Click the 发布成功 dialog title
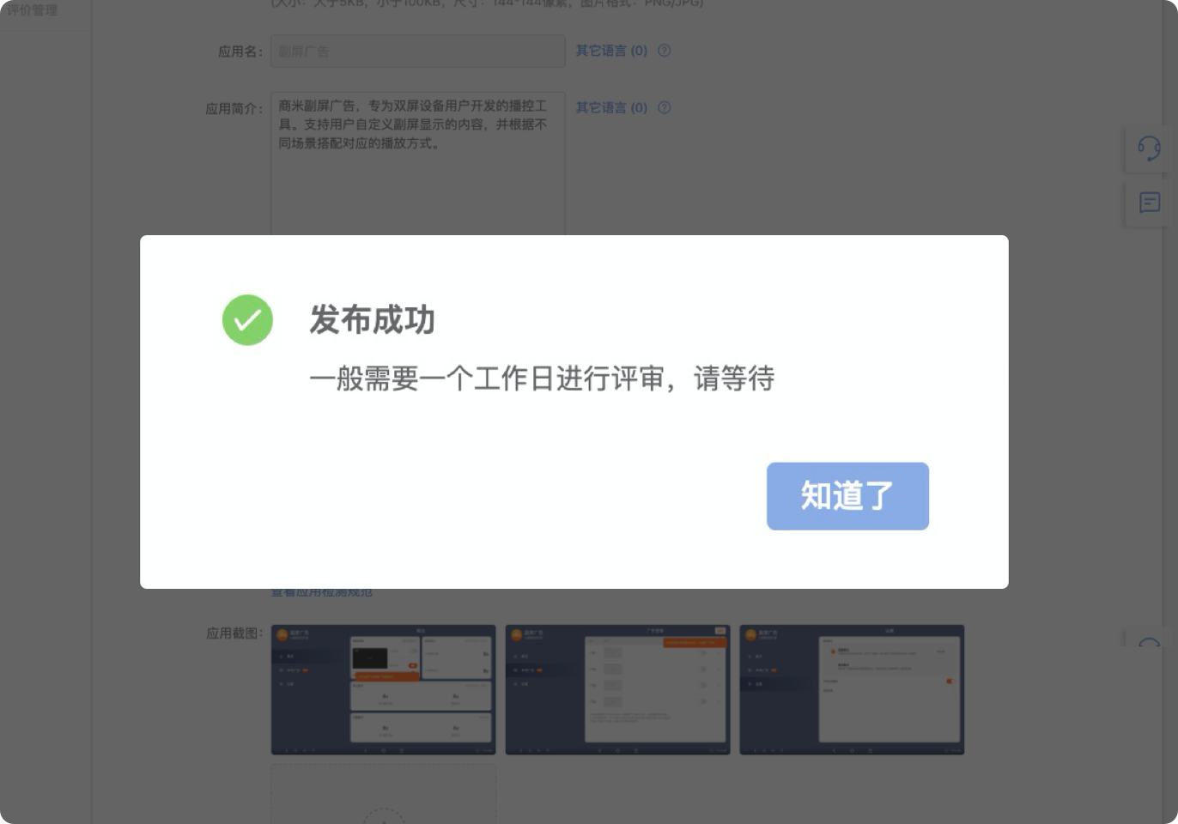 373,320
